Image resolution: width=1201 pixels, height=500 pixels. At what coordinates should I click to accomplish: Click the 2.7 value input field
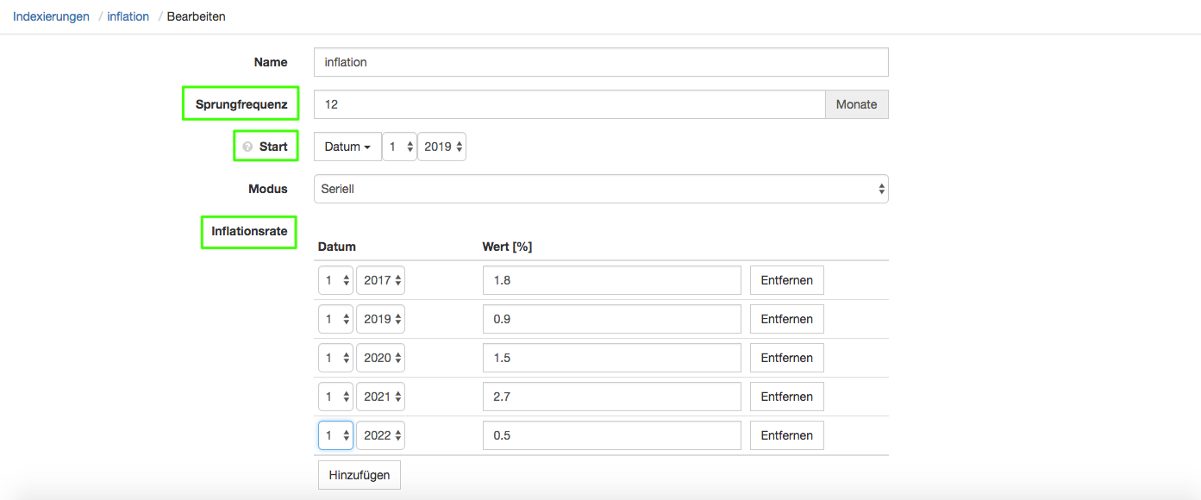pos(611,397)
